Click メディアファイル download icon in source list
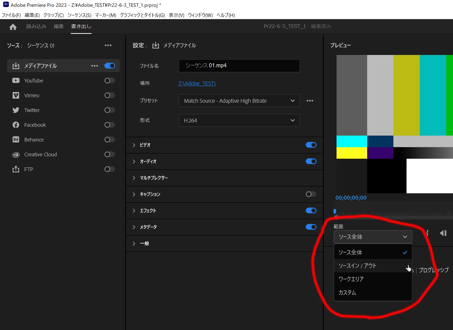Image resolution: width=453 pixels, height=330 pixels. tap(16, 66)
